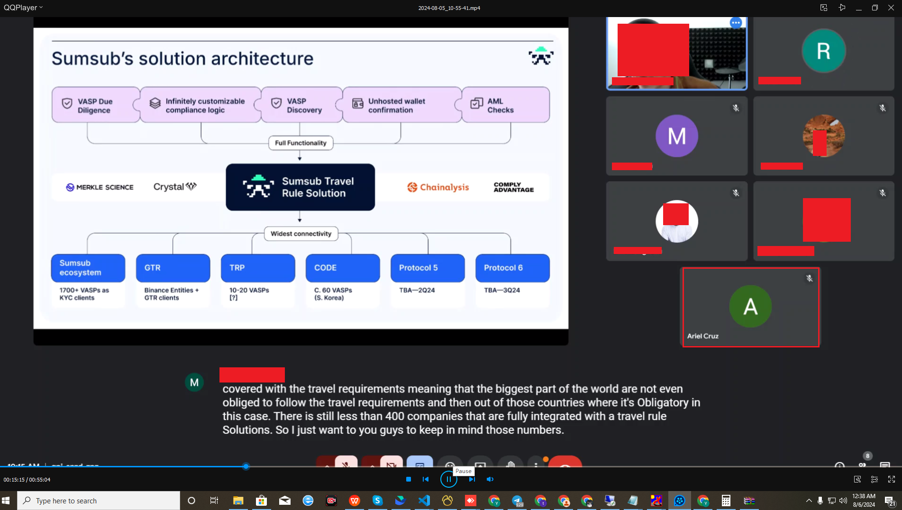This screenshot has width=902, height=510.
Task: Pin the player window on top
Action: [842, 8]
